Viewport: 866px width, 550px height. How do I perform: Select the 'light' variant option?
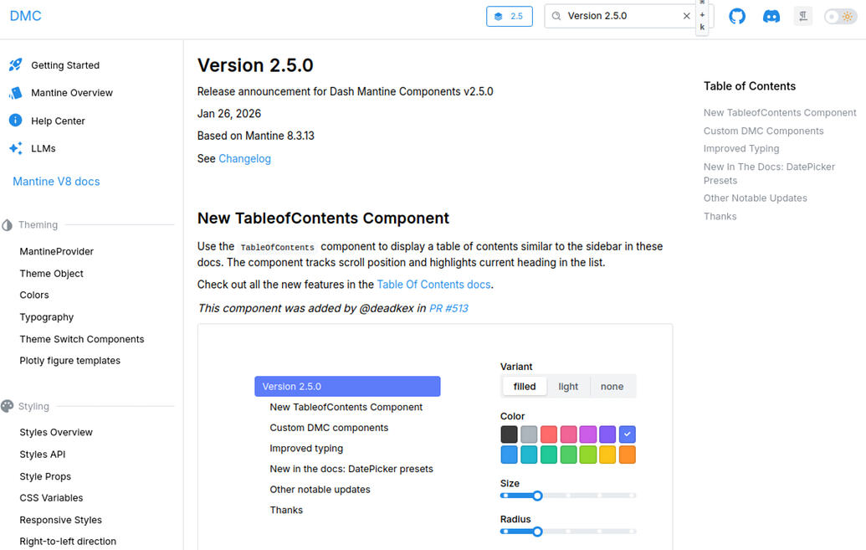[568, 386]
